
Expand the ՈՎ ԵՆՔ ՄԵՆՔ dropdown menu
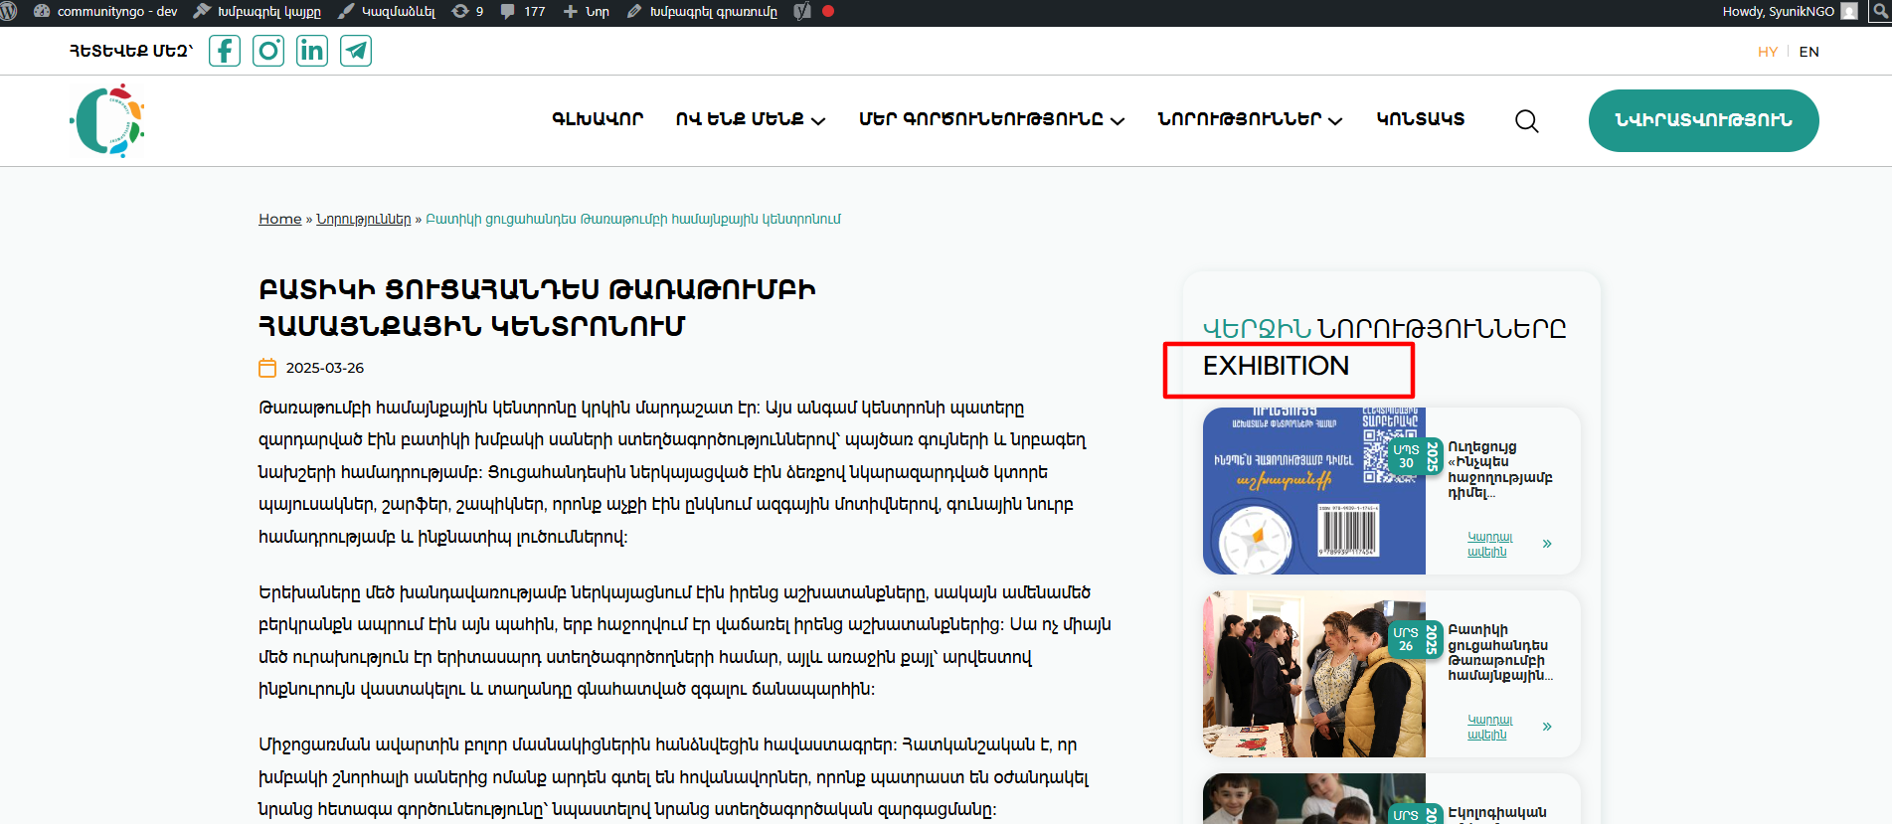click(751, 119)
